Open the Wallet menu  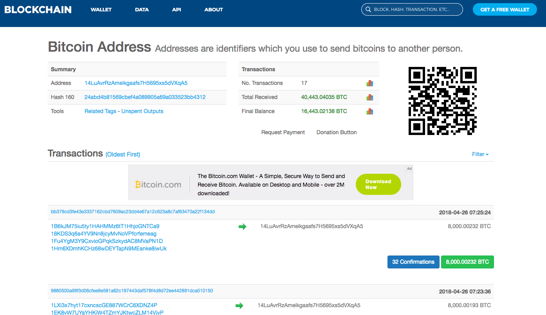101,9
